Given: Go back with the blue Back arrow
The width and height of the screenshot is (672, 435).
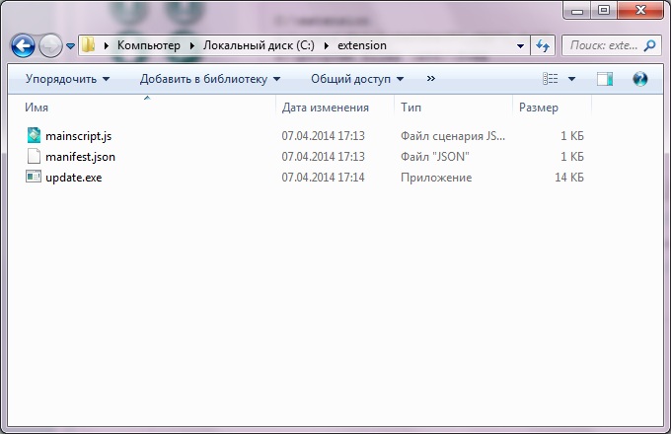Looking at the screenshot, I should click(x=23, y=45).
